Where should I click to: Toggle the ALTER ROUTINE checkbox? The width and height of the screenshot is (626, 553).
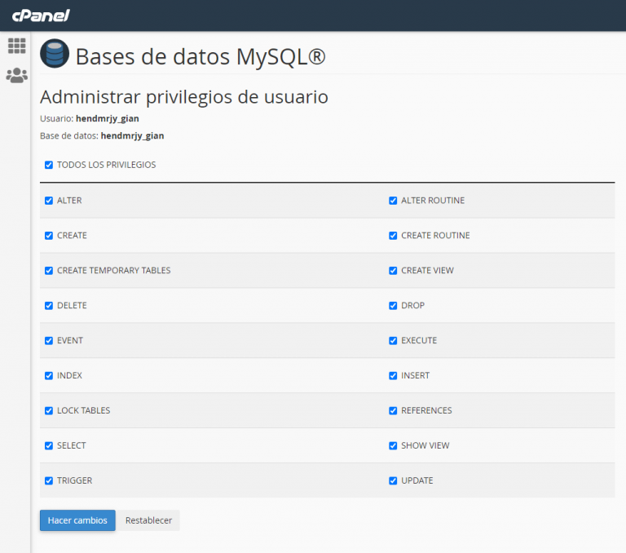tap(393, 201)
